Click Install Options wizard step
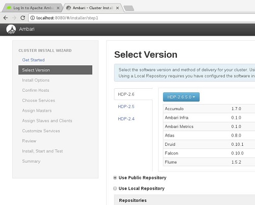The height and width of the screenshot is (205, 255). (36, 80)
